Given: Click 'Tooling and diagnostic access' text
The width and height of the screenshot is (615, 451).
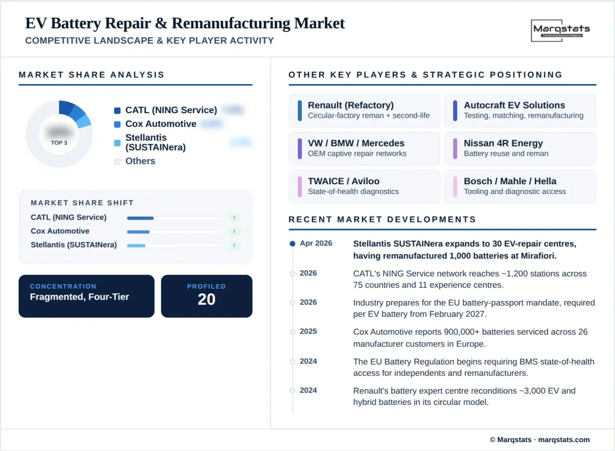Looking at the screenshot, I should point(515,191).
